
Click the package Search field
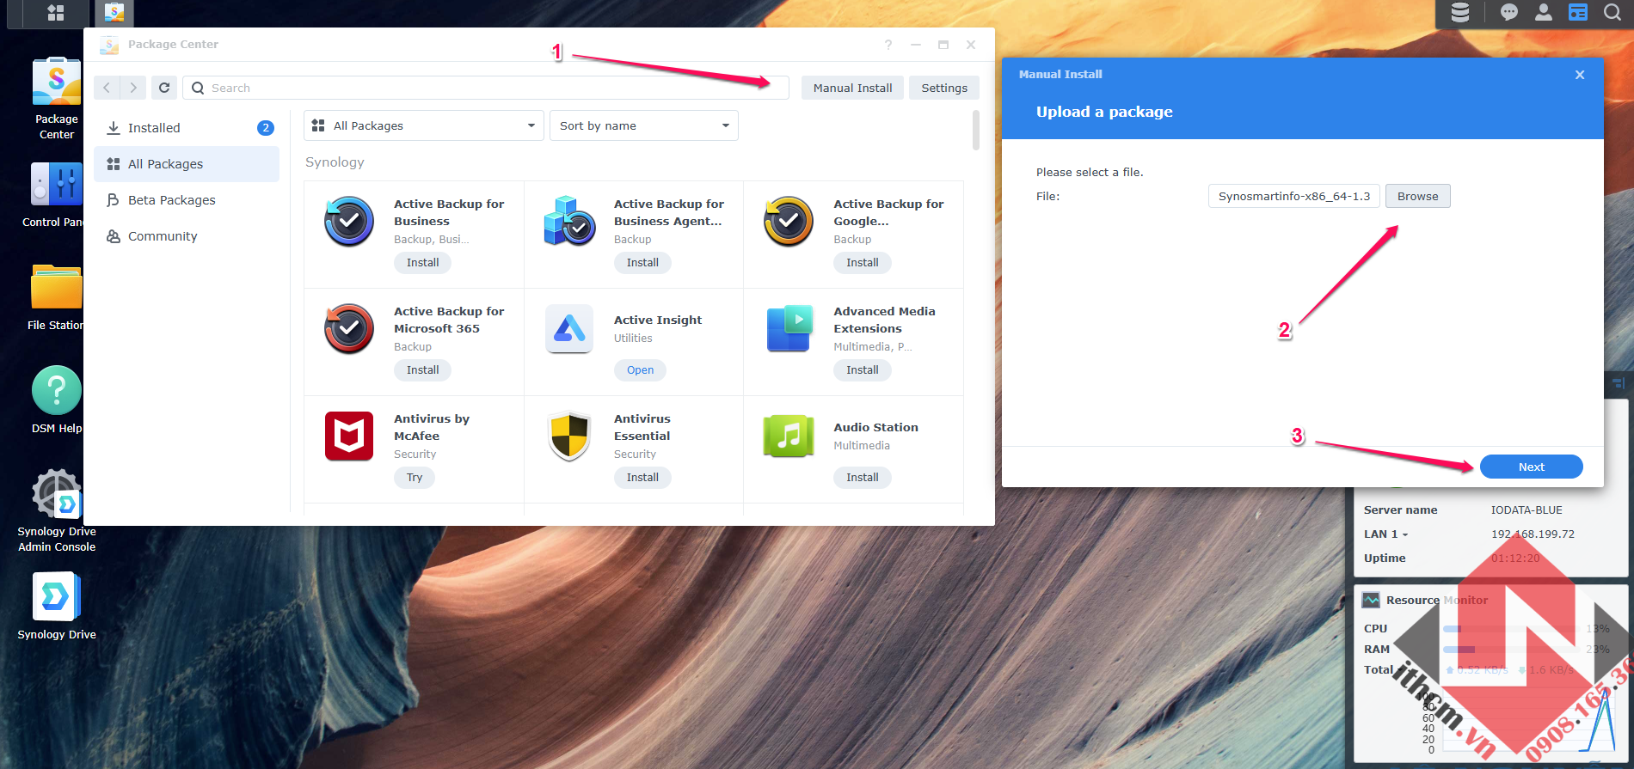tap(486, 88)
